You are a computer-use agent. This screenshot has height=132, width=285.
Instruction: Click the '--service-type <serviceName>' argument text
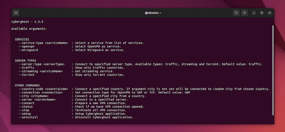tap(43, 43)
